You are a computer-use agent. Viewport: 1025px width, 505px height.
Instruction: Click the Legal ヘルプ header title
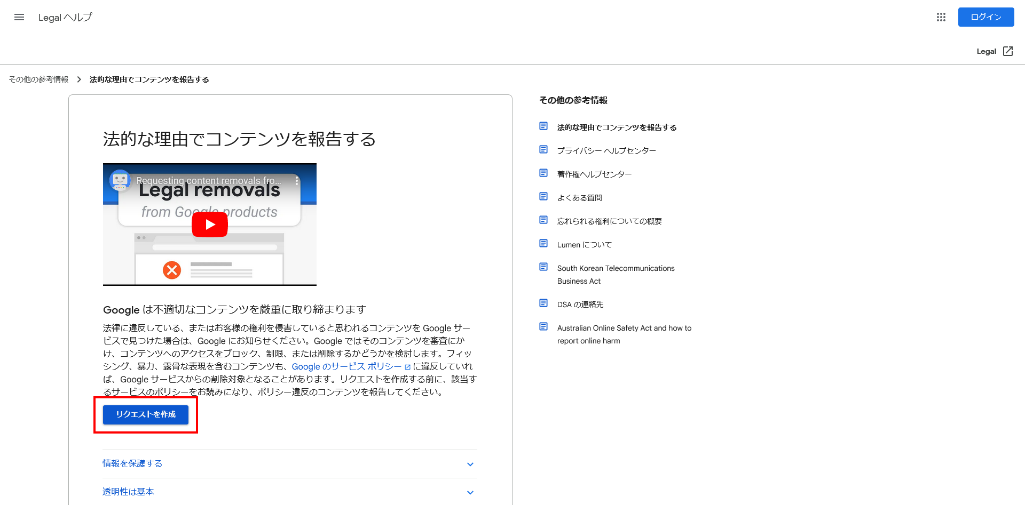[65, 18]
